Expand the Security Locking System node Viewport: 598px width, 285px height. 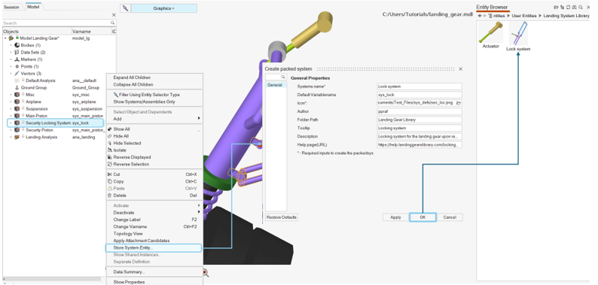(11, 123)
